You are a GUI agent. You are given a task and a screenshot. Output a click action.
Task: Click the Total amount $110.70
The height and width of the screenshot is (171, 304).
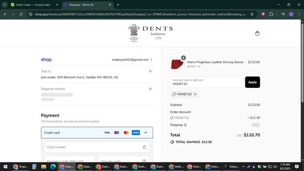coord(252,135)
